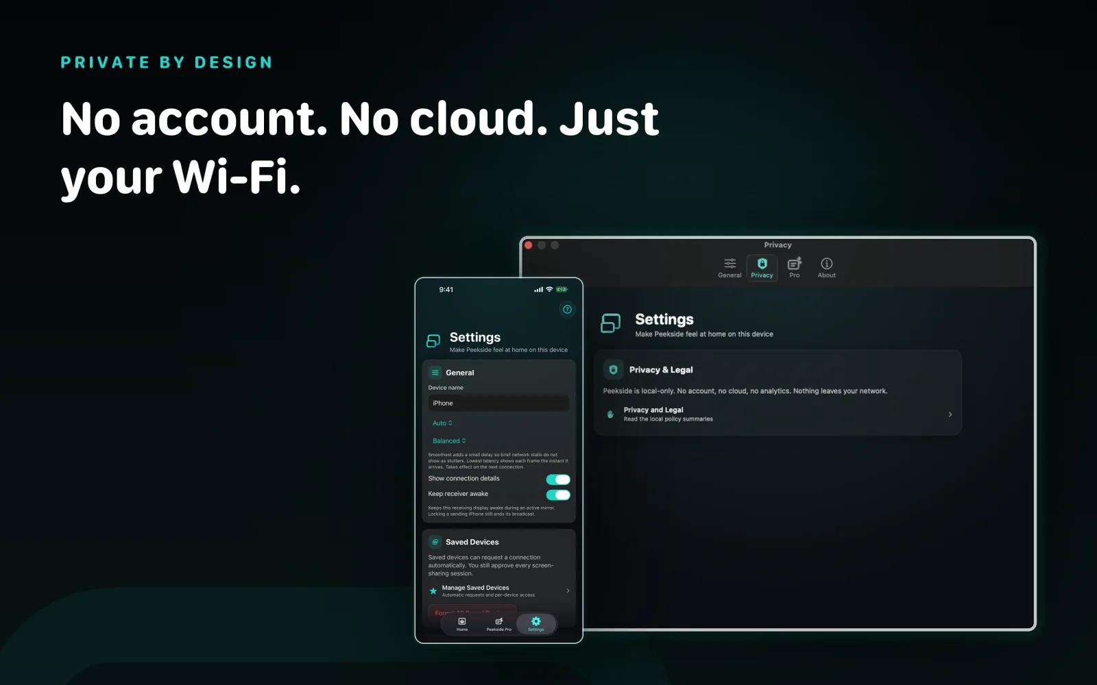
Task: Toggle Show connection details switch
Action: click(558, 480)
